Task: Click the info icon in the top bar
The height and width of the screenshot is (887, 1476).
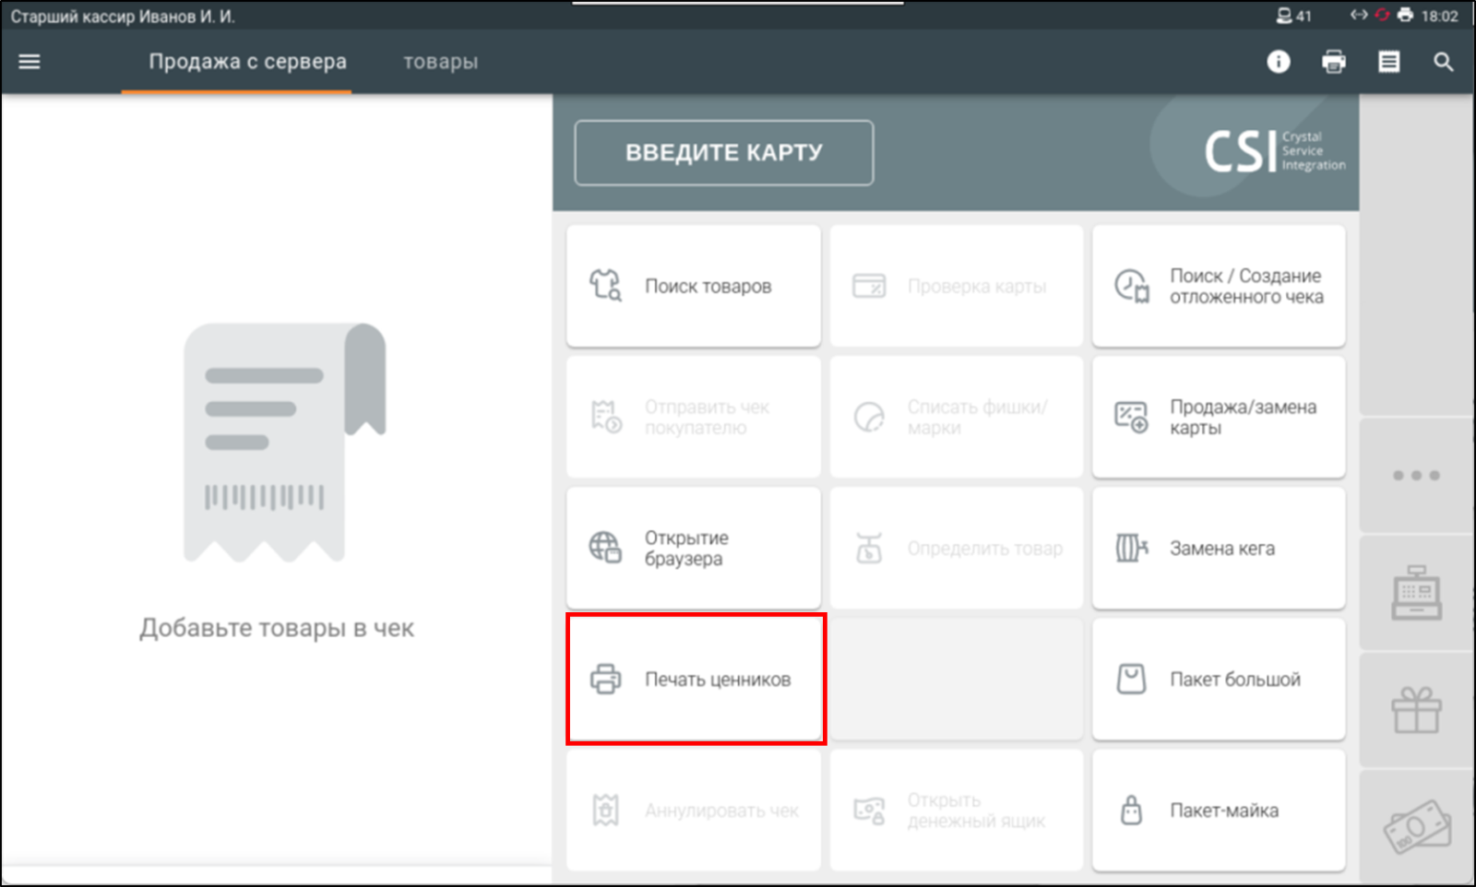Action: pos(1278,62)
